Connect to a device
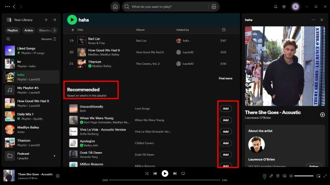330x185 pixels. pyautogui.click(x=284, y=176)
